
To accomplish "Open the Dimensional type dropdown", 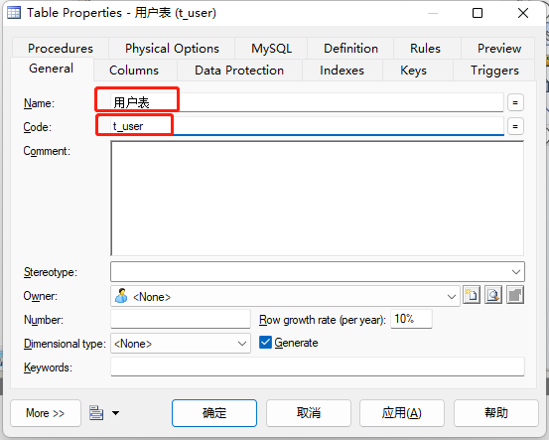I will (242, 344).
